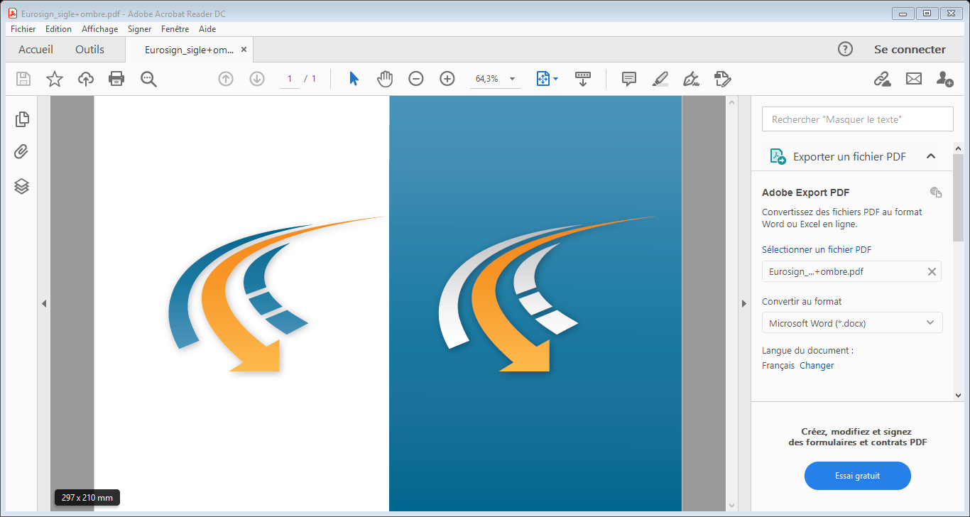Viewport: 970px width, 517px height.
Task: Open the Convertir au format dropdown
Action: pyautogui.click(x=852, y=323)
